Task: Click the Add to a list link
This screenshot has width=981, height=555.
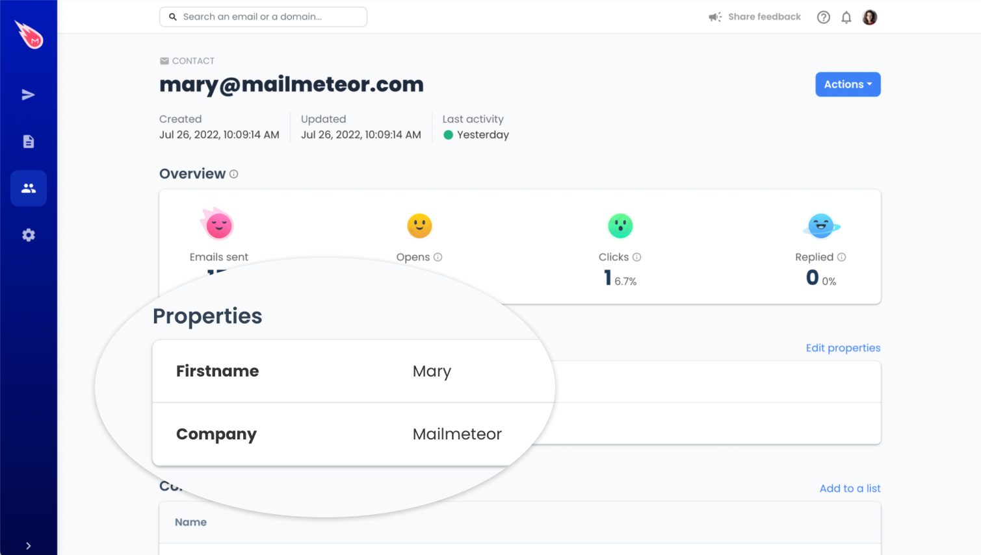Action: click(850, 488)
